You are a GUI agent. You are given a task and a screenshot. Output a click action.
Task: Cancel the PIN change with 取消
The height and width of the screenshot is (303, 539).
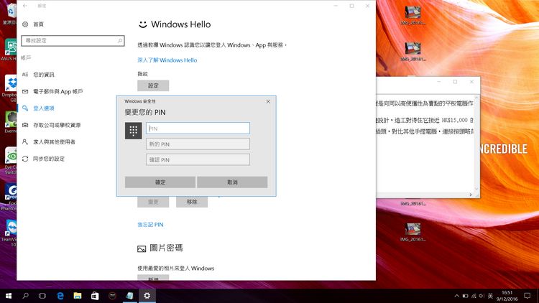coord(232,182)
